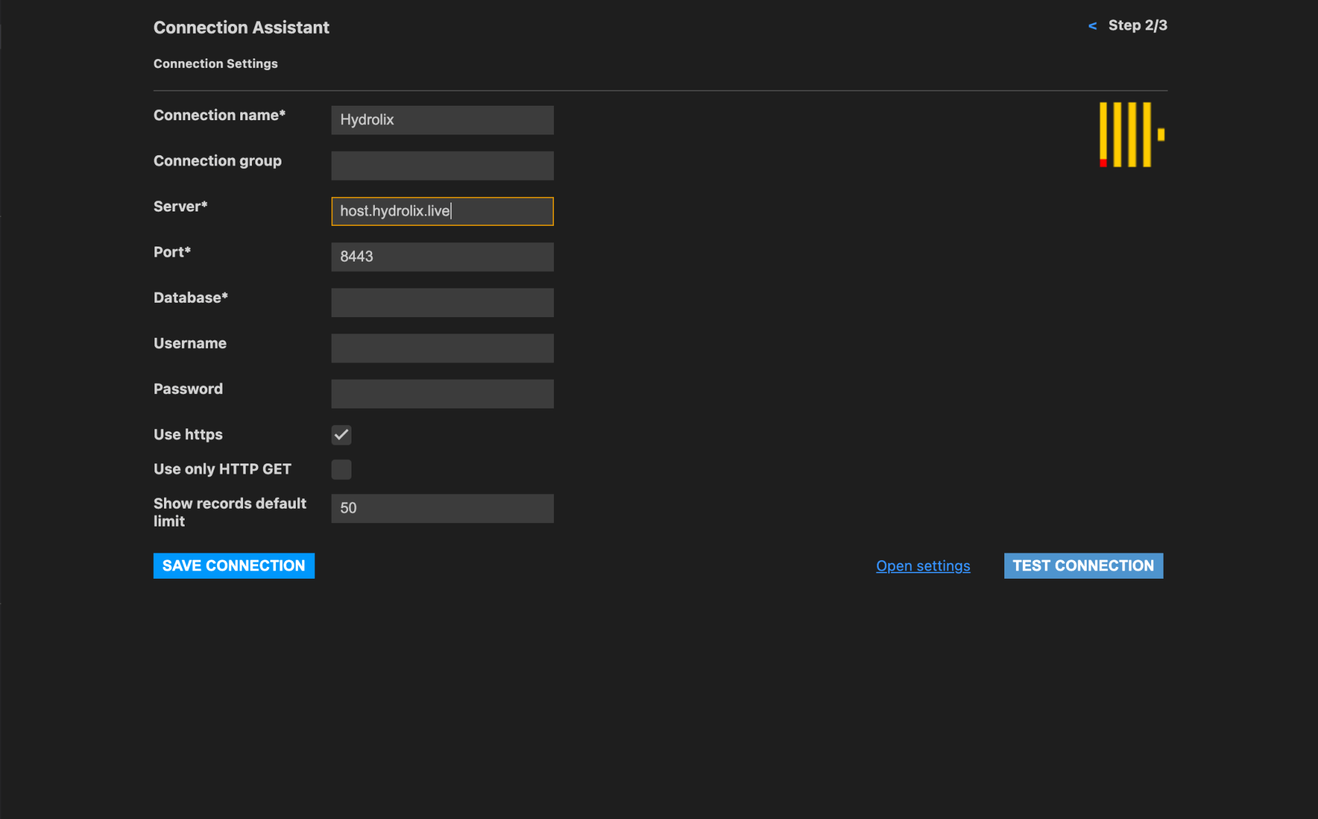1318x819 pixels.
Task: Click the Connection Assistant heading
Action: pos(241,27)
